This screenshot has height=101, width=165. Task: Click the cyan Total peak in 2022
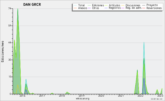[x=144, y=42]
